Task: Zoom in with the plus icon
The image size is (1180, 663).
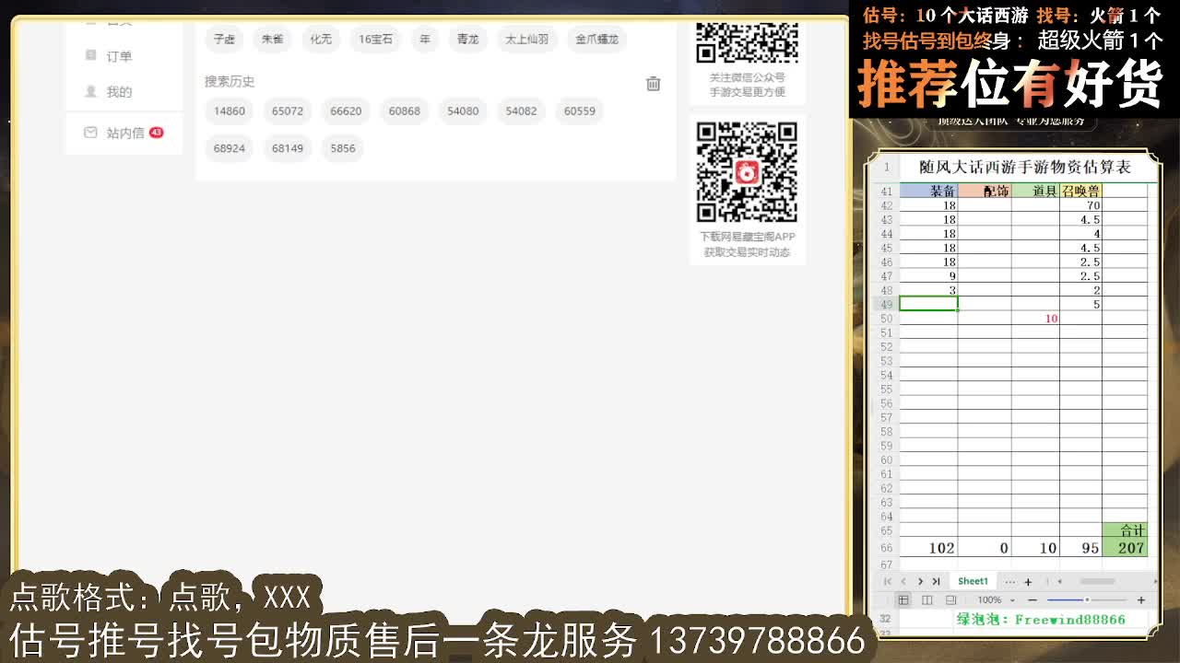Action: tap(1141, 599)
